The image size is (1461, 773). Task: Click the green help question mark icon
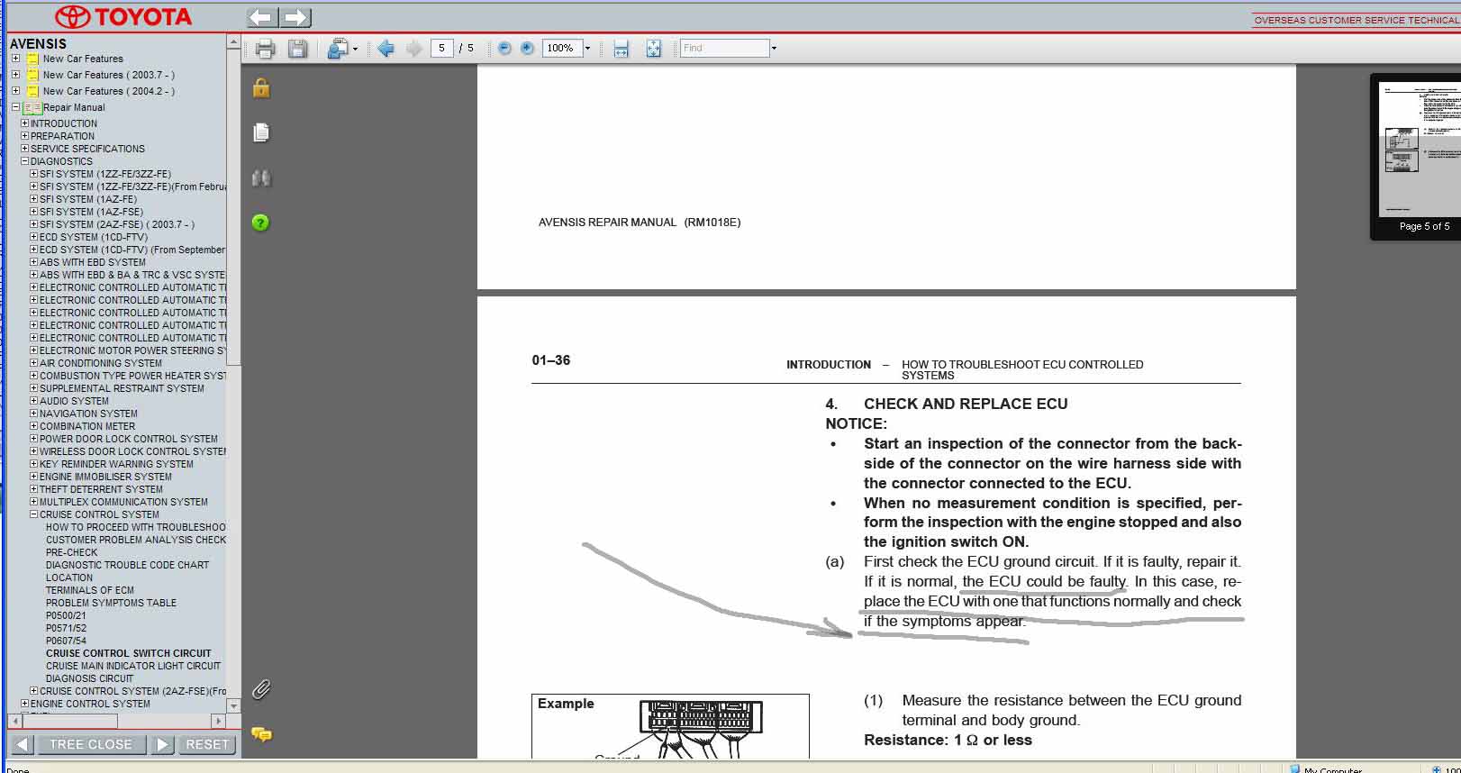point(261,223)
